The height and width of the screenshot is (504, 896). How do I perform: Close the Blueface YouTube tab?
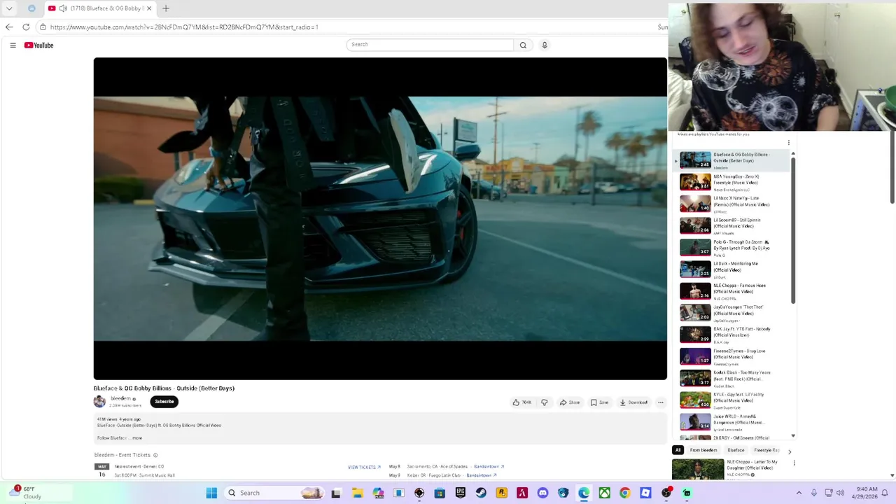point(148,8)
